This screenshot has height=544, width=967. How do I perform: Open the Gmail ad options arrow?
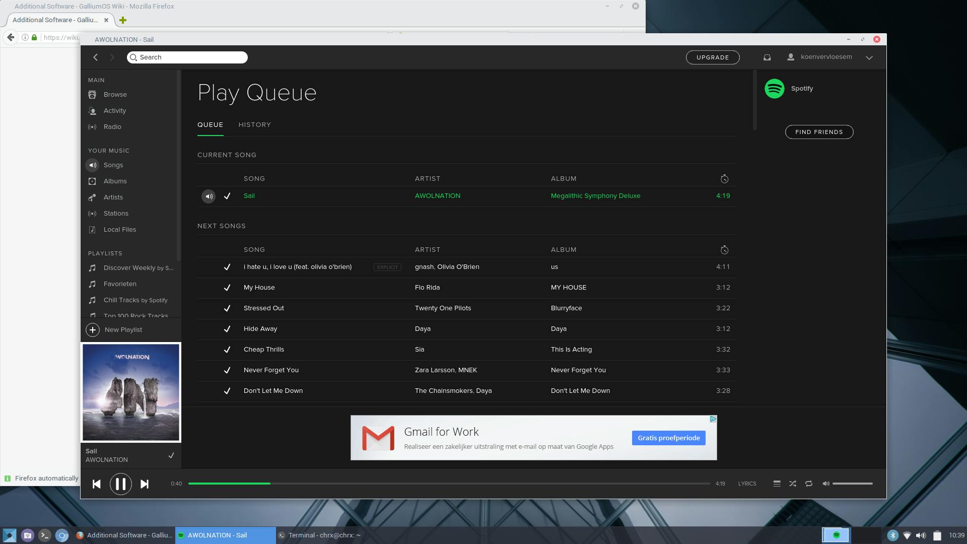pos(713,419)
